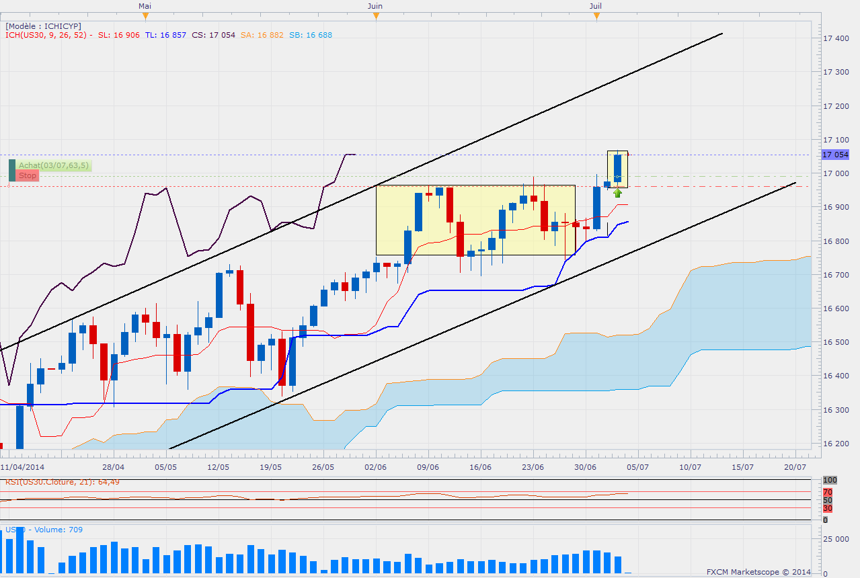
Task: Select the green buy arrow marker
Action: pos(617,193)
